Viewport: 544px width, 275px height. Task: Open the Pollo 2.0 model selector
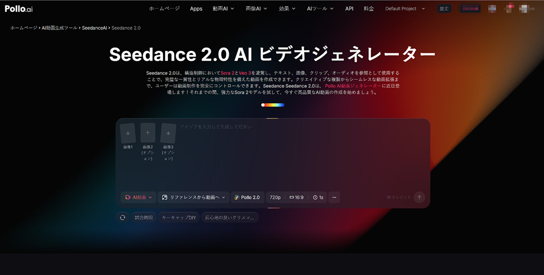click(248, 197)
